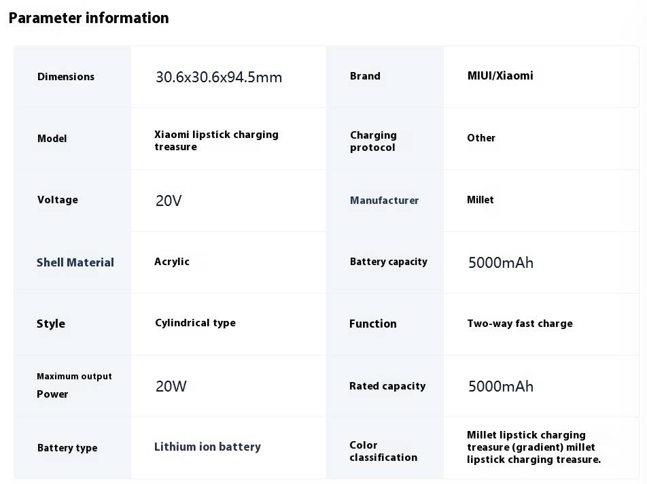Click the Battery capacity 5000mAh value
The width and height of the screenshot is (647, 484).
[x=500, y=262]
